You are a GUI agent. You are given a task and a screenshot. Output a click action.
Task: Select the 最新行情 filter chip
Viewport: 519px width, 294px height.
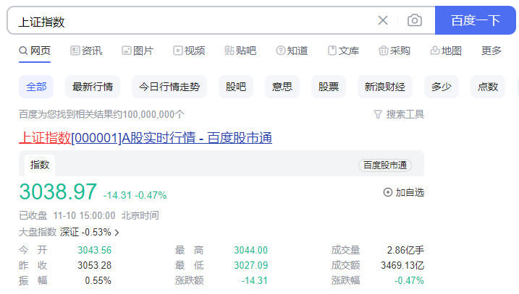click(x=93, y=87)
